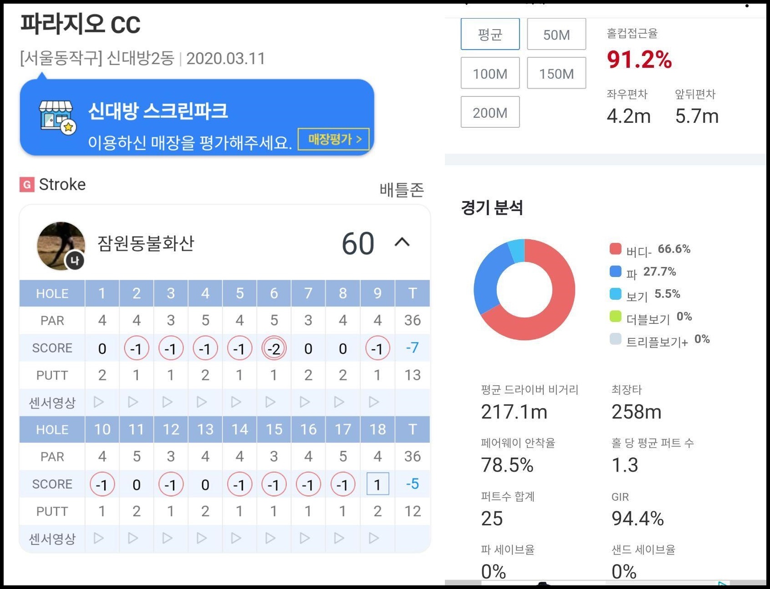This screenshot has height=589, width=770.
Task: Switch to the 100M distance option
Action: 490,73
